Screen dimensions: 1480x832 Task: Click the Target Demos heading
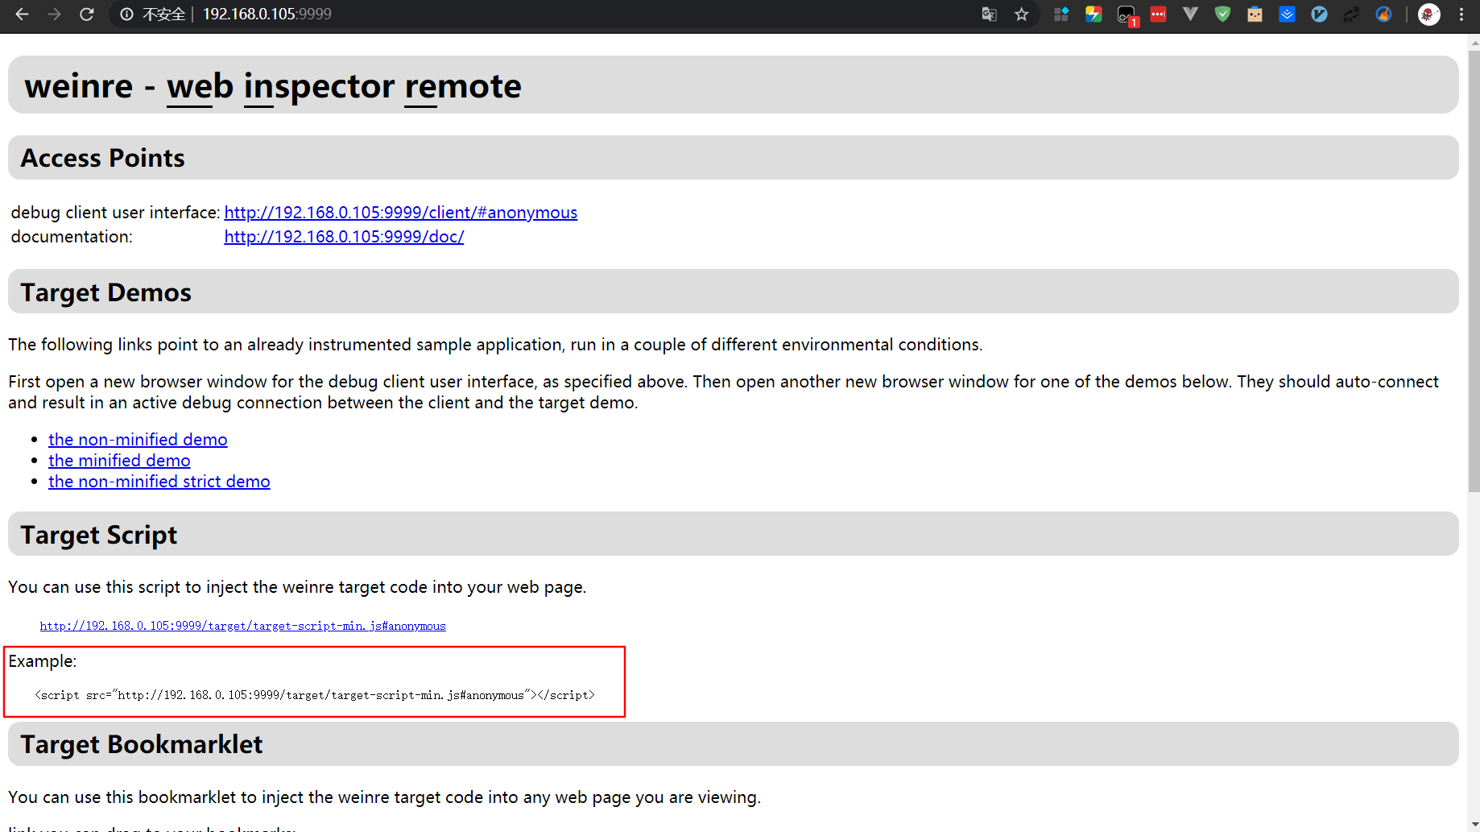(x=105, y=292)
